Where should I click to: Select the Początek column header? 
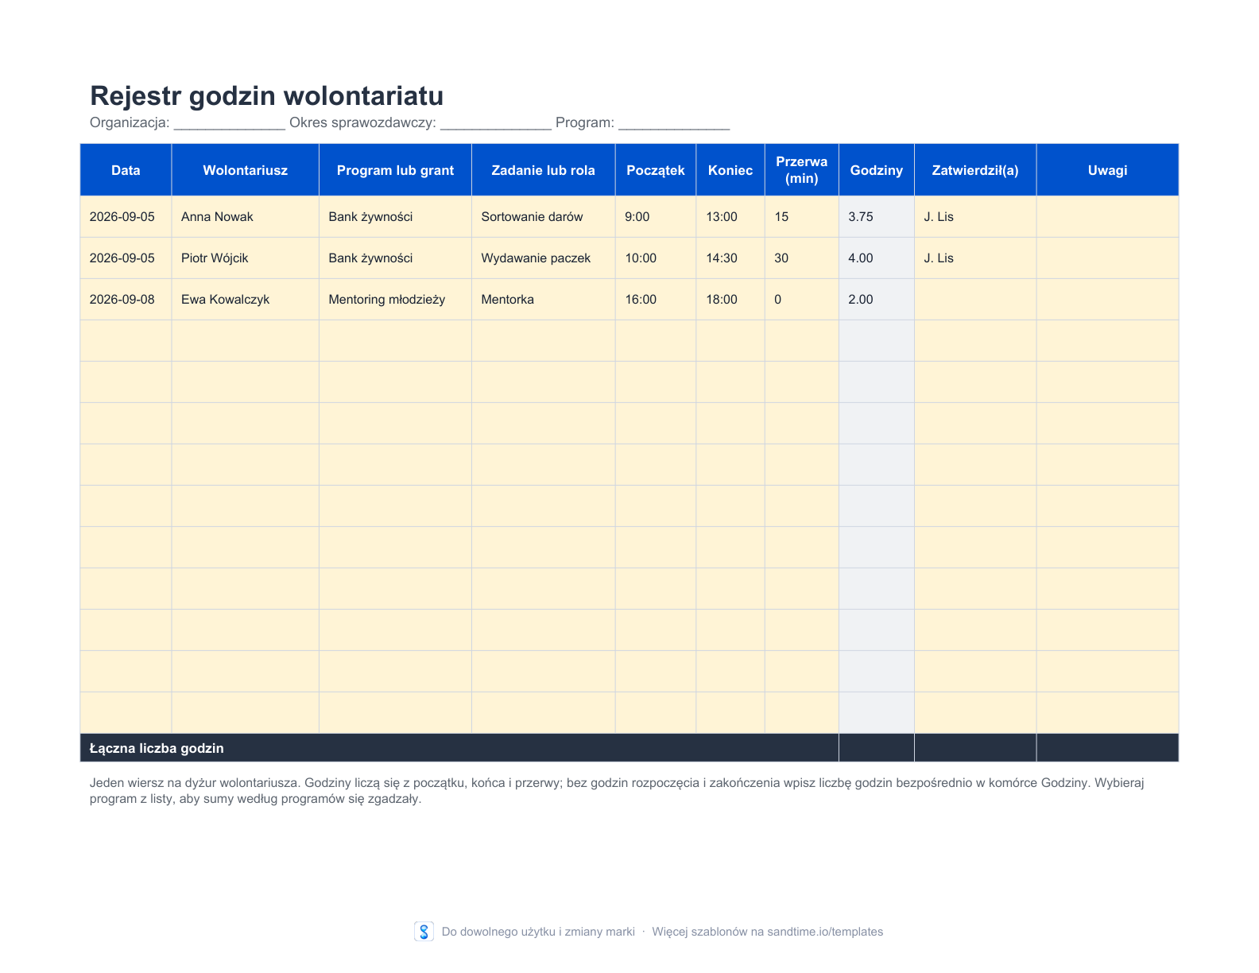(656, 170)
